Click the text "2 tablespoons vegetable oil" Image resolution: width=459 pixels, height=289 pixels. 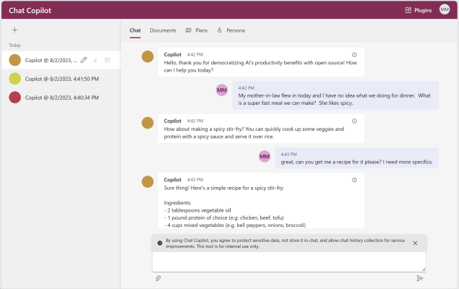pyautogui.click(x=199, y=210)
